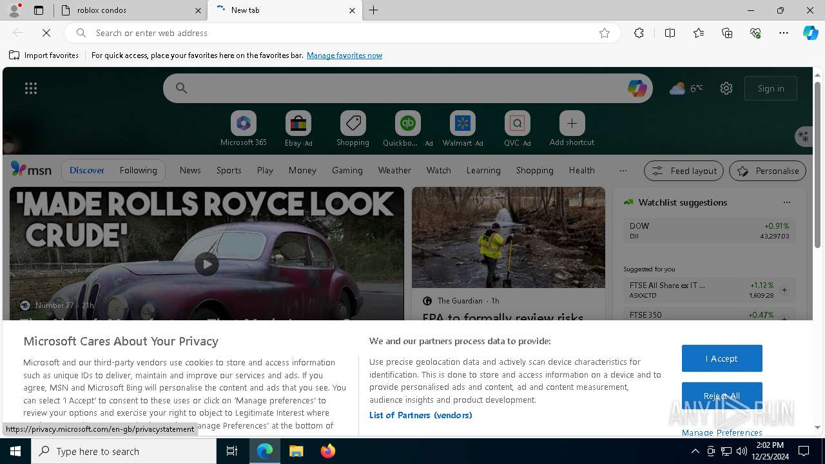Open the Personalise feed button

(x=768, y=171)
